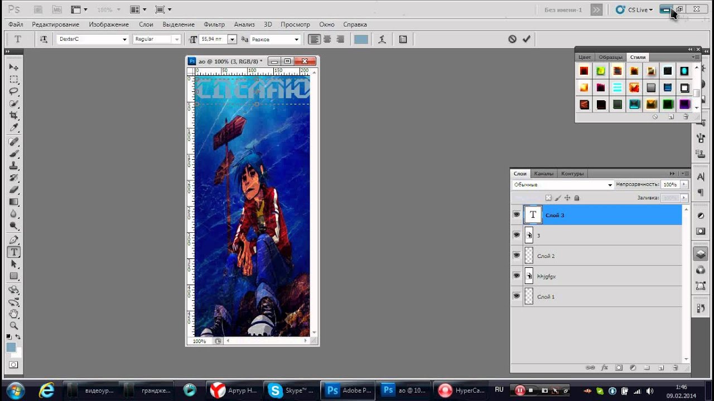Screen dimensions: 714x401
Task: Open the font style dropdown Regular
Action: (x=177, y=39)
